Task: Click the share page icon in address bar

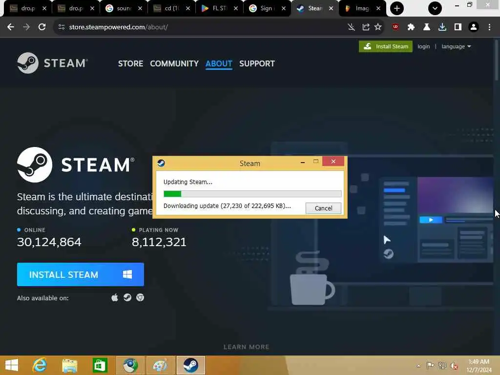Action: pyautogui.click(x=366, y=27)
